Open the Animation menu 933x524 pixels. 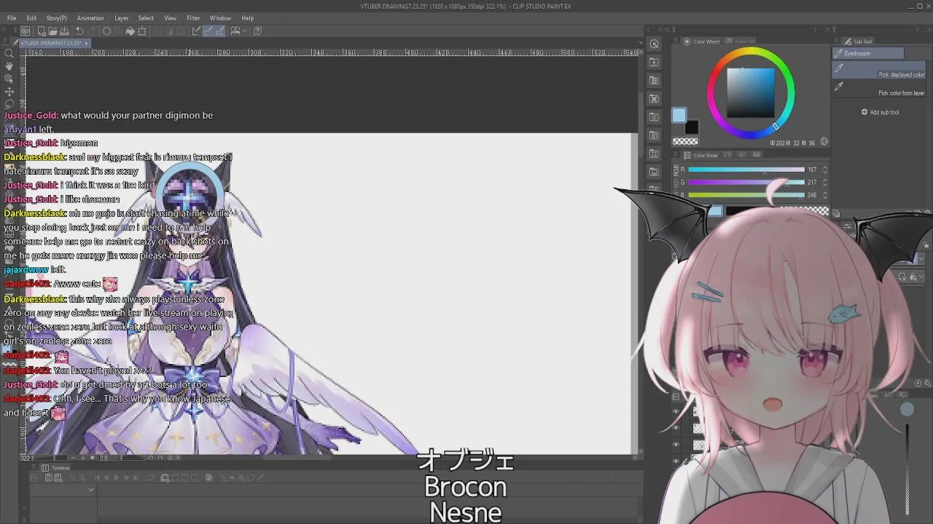(90, 18)
